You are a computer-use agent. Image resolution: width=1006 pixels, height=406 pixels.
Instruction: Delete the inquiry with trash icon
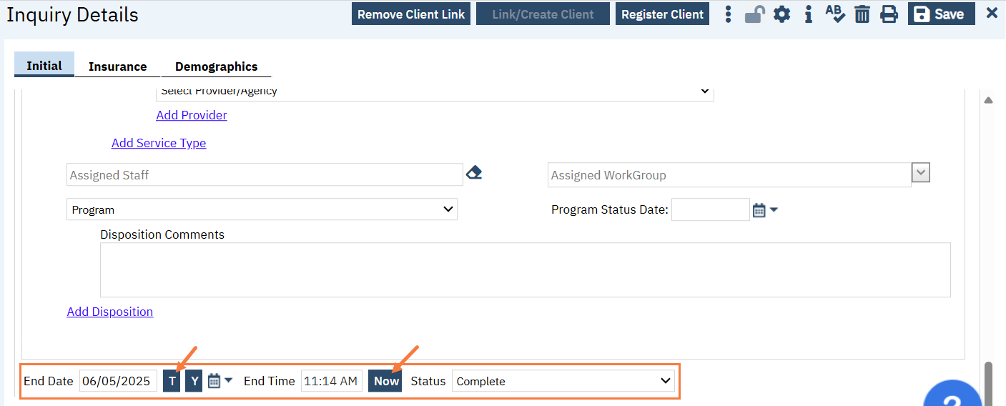(x=862, y=14)
